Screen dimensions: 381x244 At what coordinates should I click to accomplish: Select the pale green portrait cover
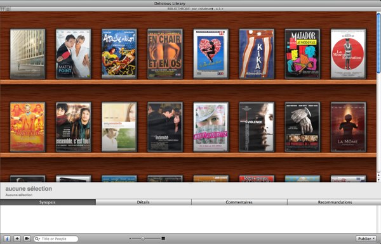(x=119, y=127)
